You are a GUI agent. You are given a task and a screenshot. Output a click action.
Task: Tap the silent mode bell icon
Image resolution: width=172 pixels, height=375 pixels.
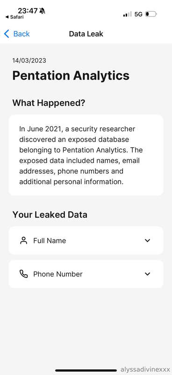pos(42,11)
